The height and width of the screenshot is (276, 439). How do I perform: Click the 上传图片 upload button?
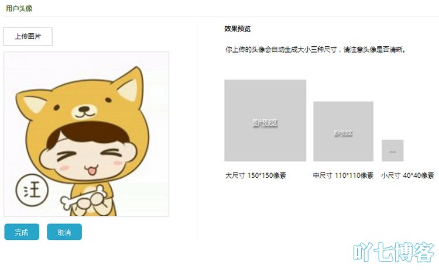click(28, 36)
